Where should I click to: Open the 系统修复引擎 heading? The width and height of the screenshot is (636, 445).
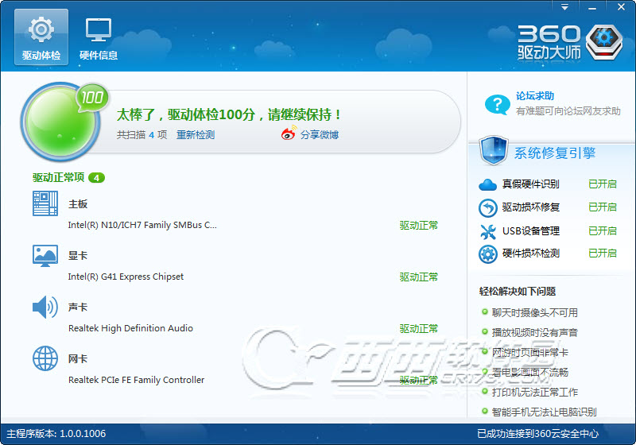tap(555, 153)
